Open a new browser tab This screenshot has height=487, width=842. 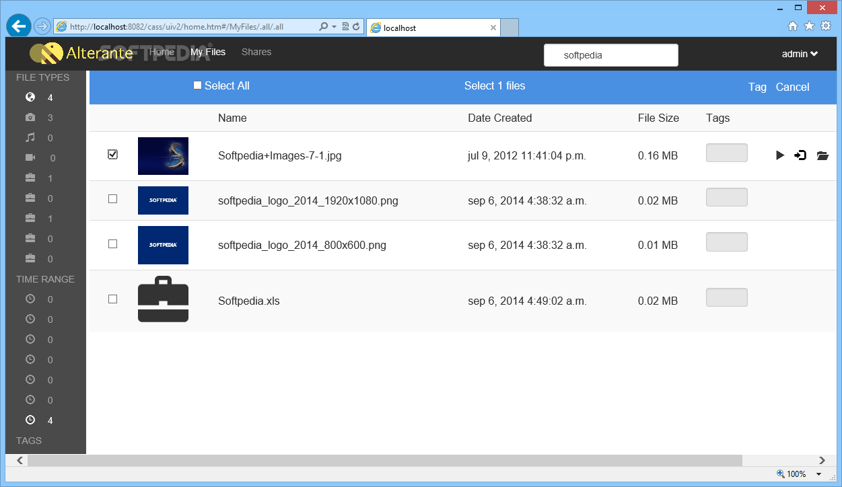(510, 28)
